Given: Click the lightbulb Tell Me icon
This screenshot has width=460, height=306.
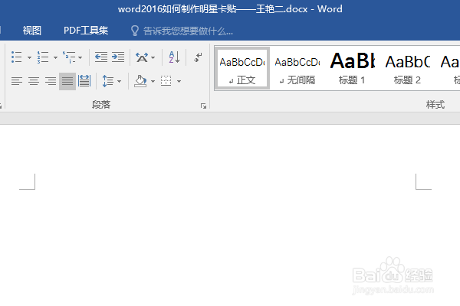Looking at the screenshot, I should tap(135, 31).
